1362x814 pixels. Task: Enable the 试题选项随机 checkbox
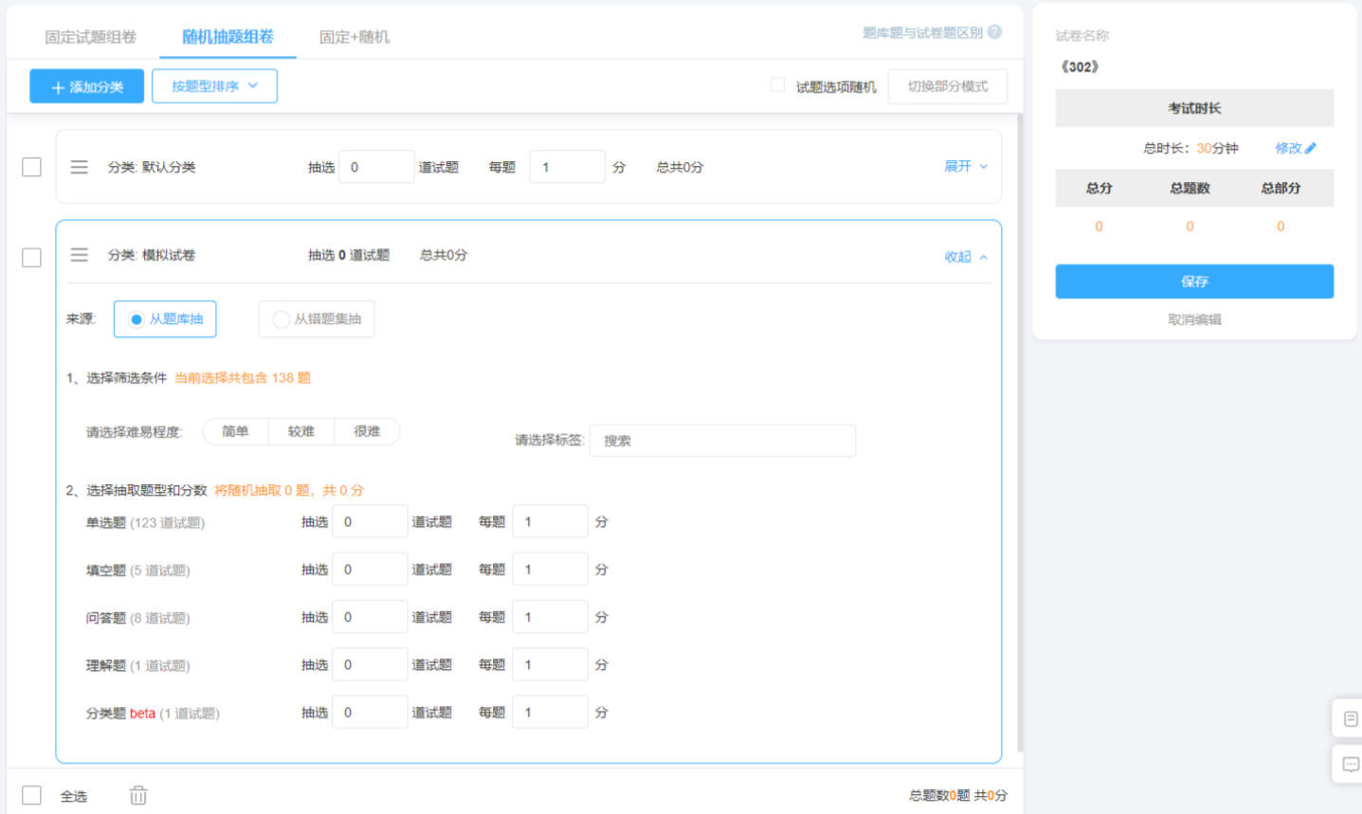pyautogui.click(x=777, y=85)
